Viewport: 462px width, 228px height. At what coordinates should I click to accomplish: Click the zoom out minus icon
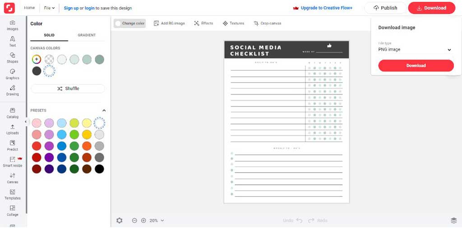click(x=134, y=220)
